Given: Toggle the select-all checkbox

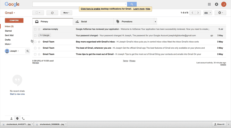Looking at the screenshot, I should [x=37, y=13].
